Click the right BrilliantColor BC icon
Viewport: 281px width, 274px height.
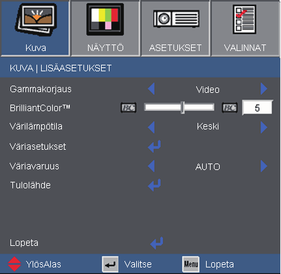point(229,107)
